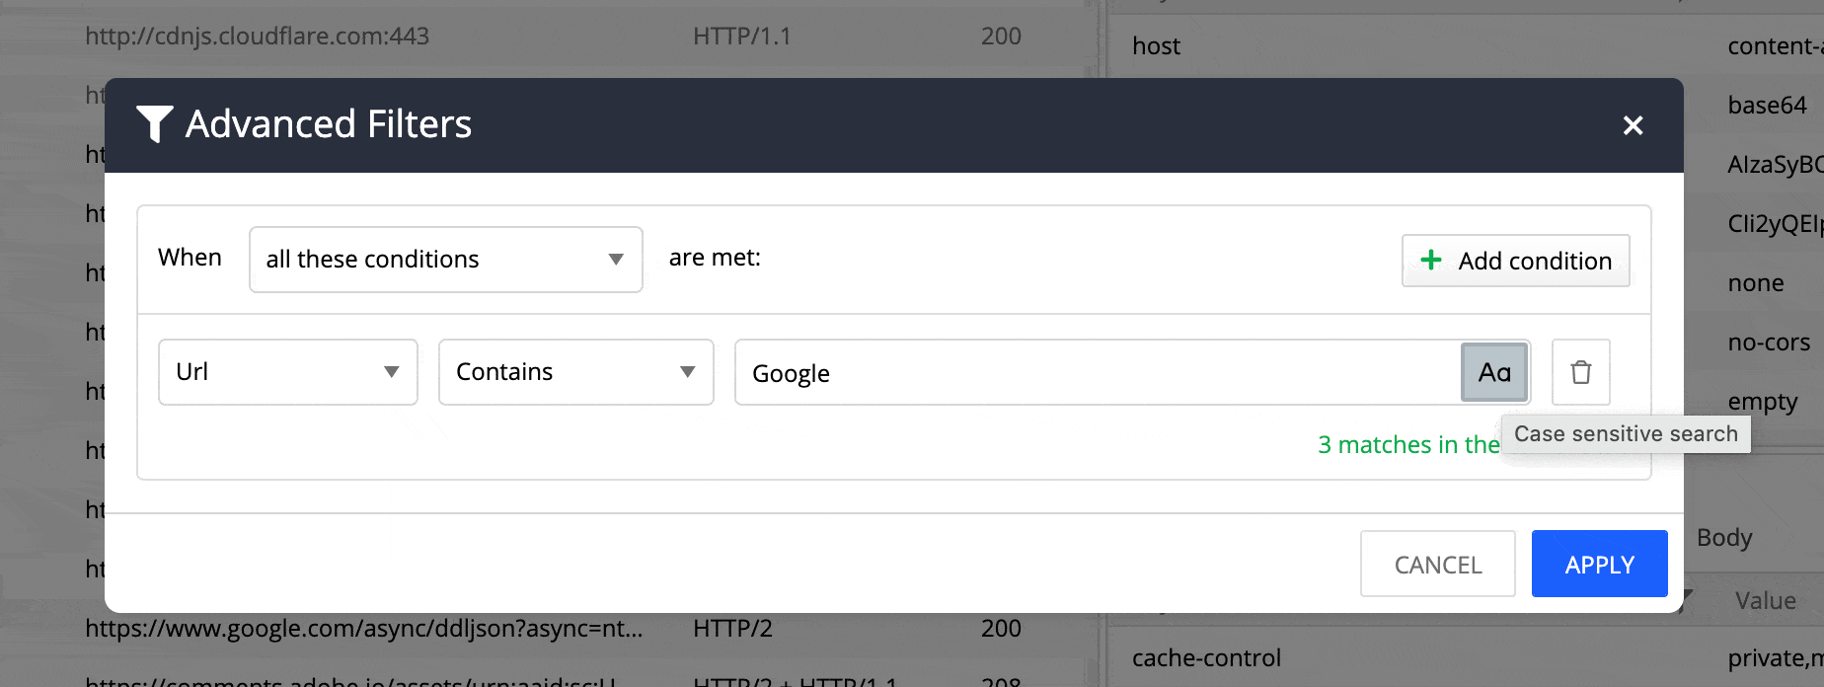Click into the Google filter value field
Image resolution: width=1824 pixels, height=687 pixels.
coord(1098,372)
